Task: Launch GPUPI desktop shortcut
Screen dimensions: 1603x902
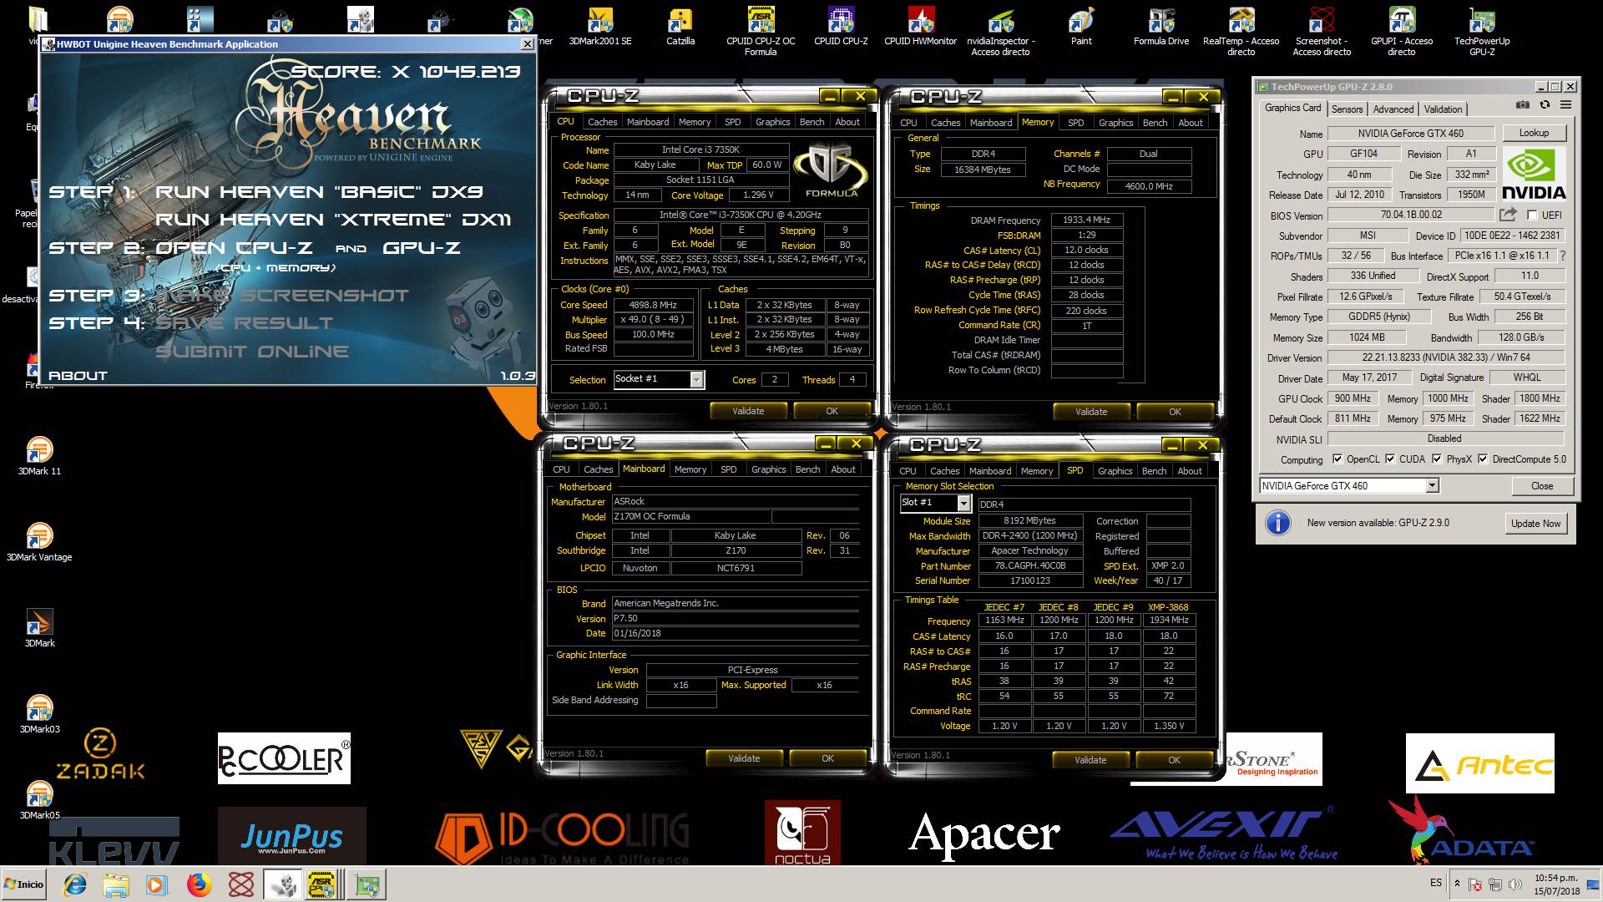Action: point(1402,32)
